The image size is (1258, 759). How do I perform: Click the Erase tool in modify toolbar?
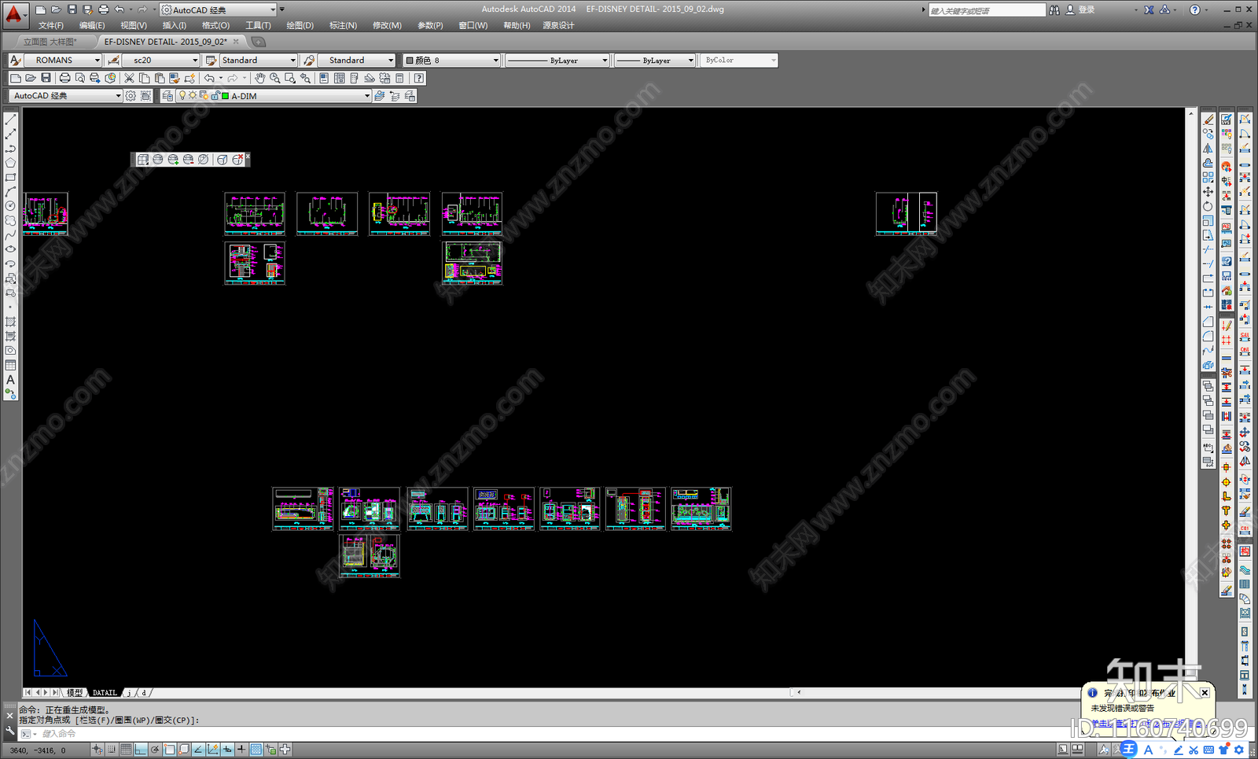(x=1208, y=120)
